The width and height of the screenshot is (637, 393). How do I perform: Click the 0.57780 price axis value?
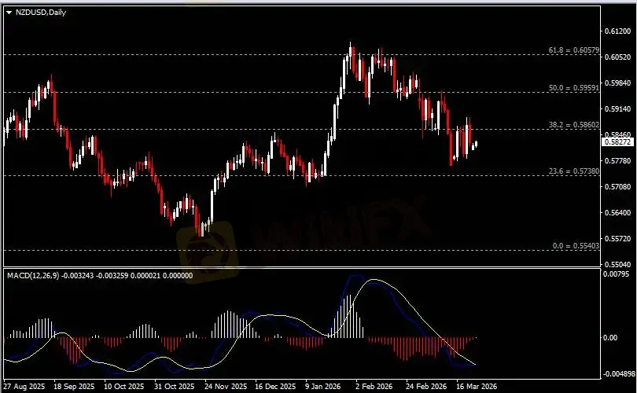pos(617,161)
